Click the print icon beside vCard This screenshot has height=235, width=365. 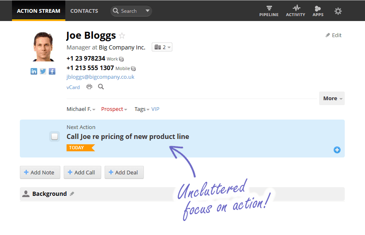(x=89, y=87)
